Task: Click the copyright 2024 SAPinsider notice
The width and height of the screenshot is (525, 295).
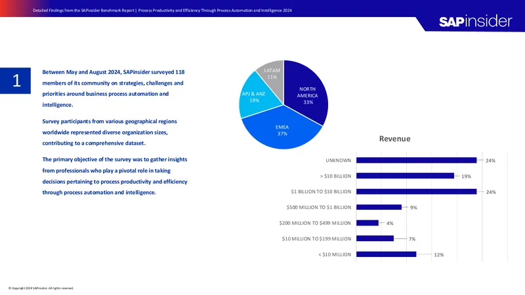Action: 41,288
